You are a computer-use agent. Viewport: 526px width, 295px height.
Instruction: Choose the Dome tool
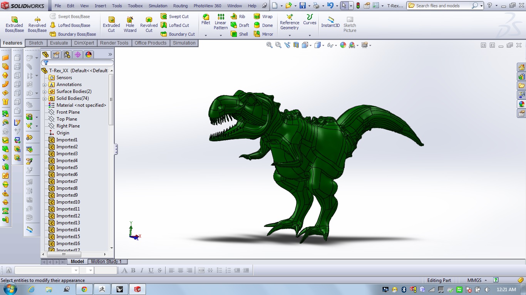coord(263,25)
